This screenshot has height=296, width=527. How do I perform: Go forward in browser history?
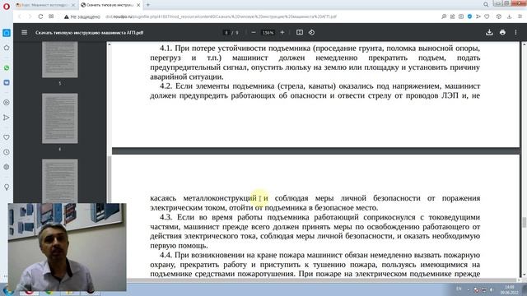(x=30, y=16)
